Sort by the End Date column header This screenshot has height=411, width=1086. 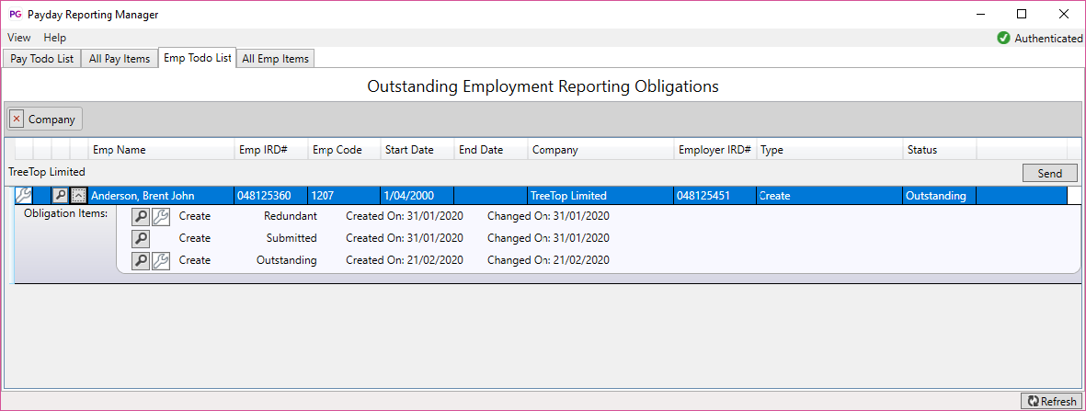pos(491,150)
